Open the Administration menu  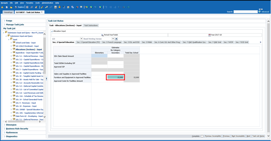pos(47,3)
